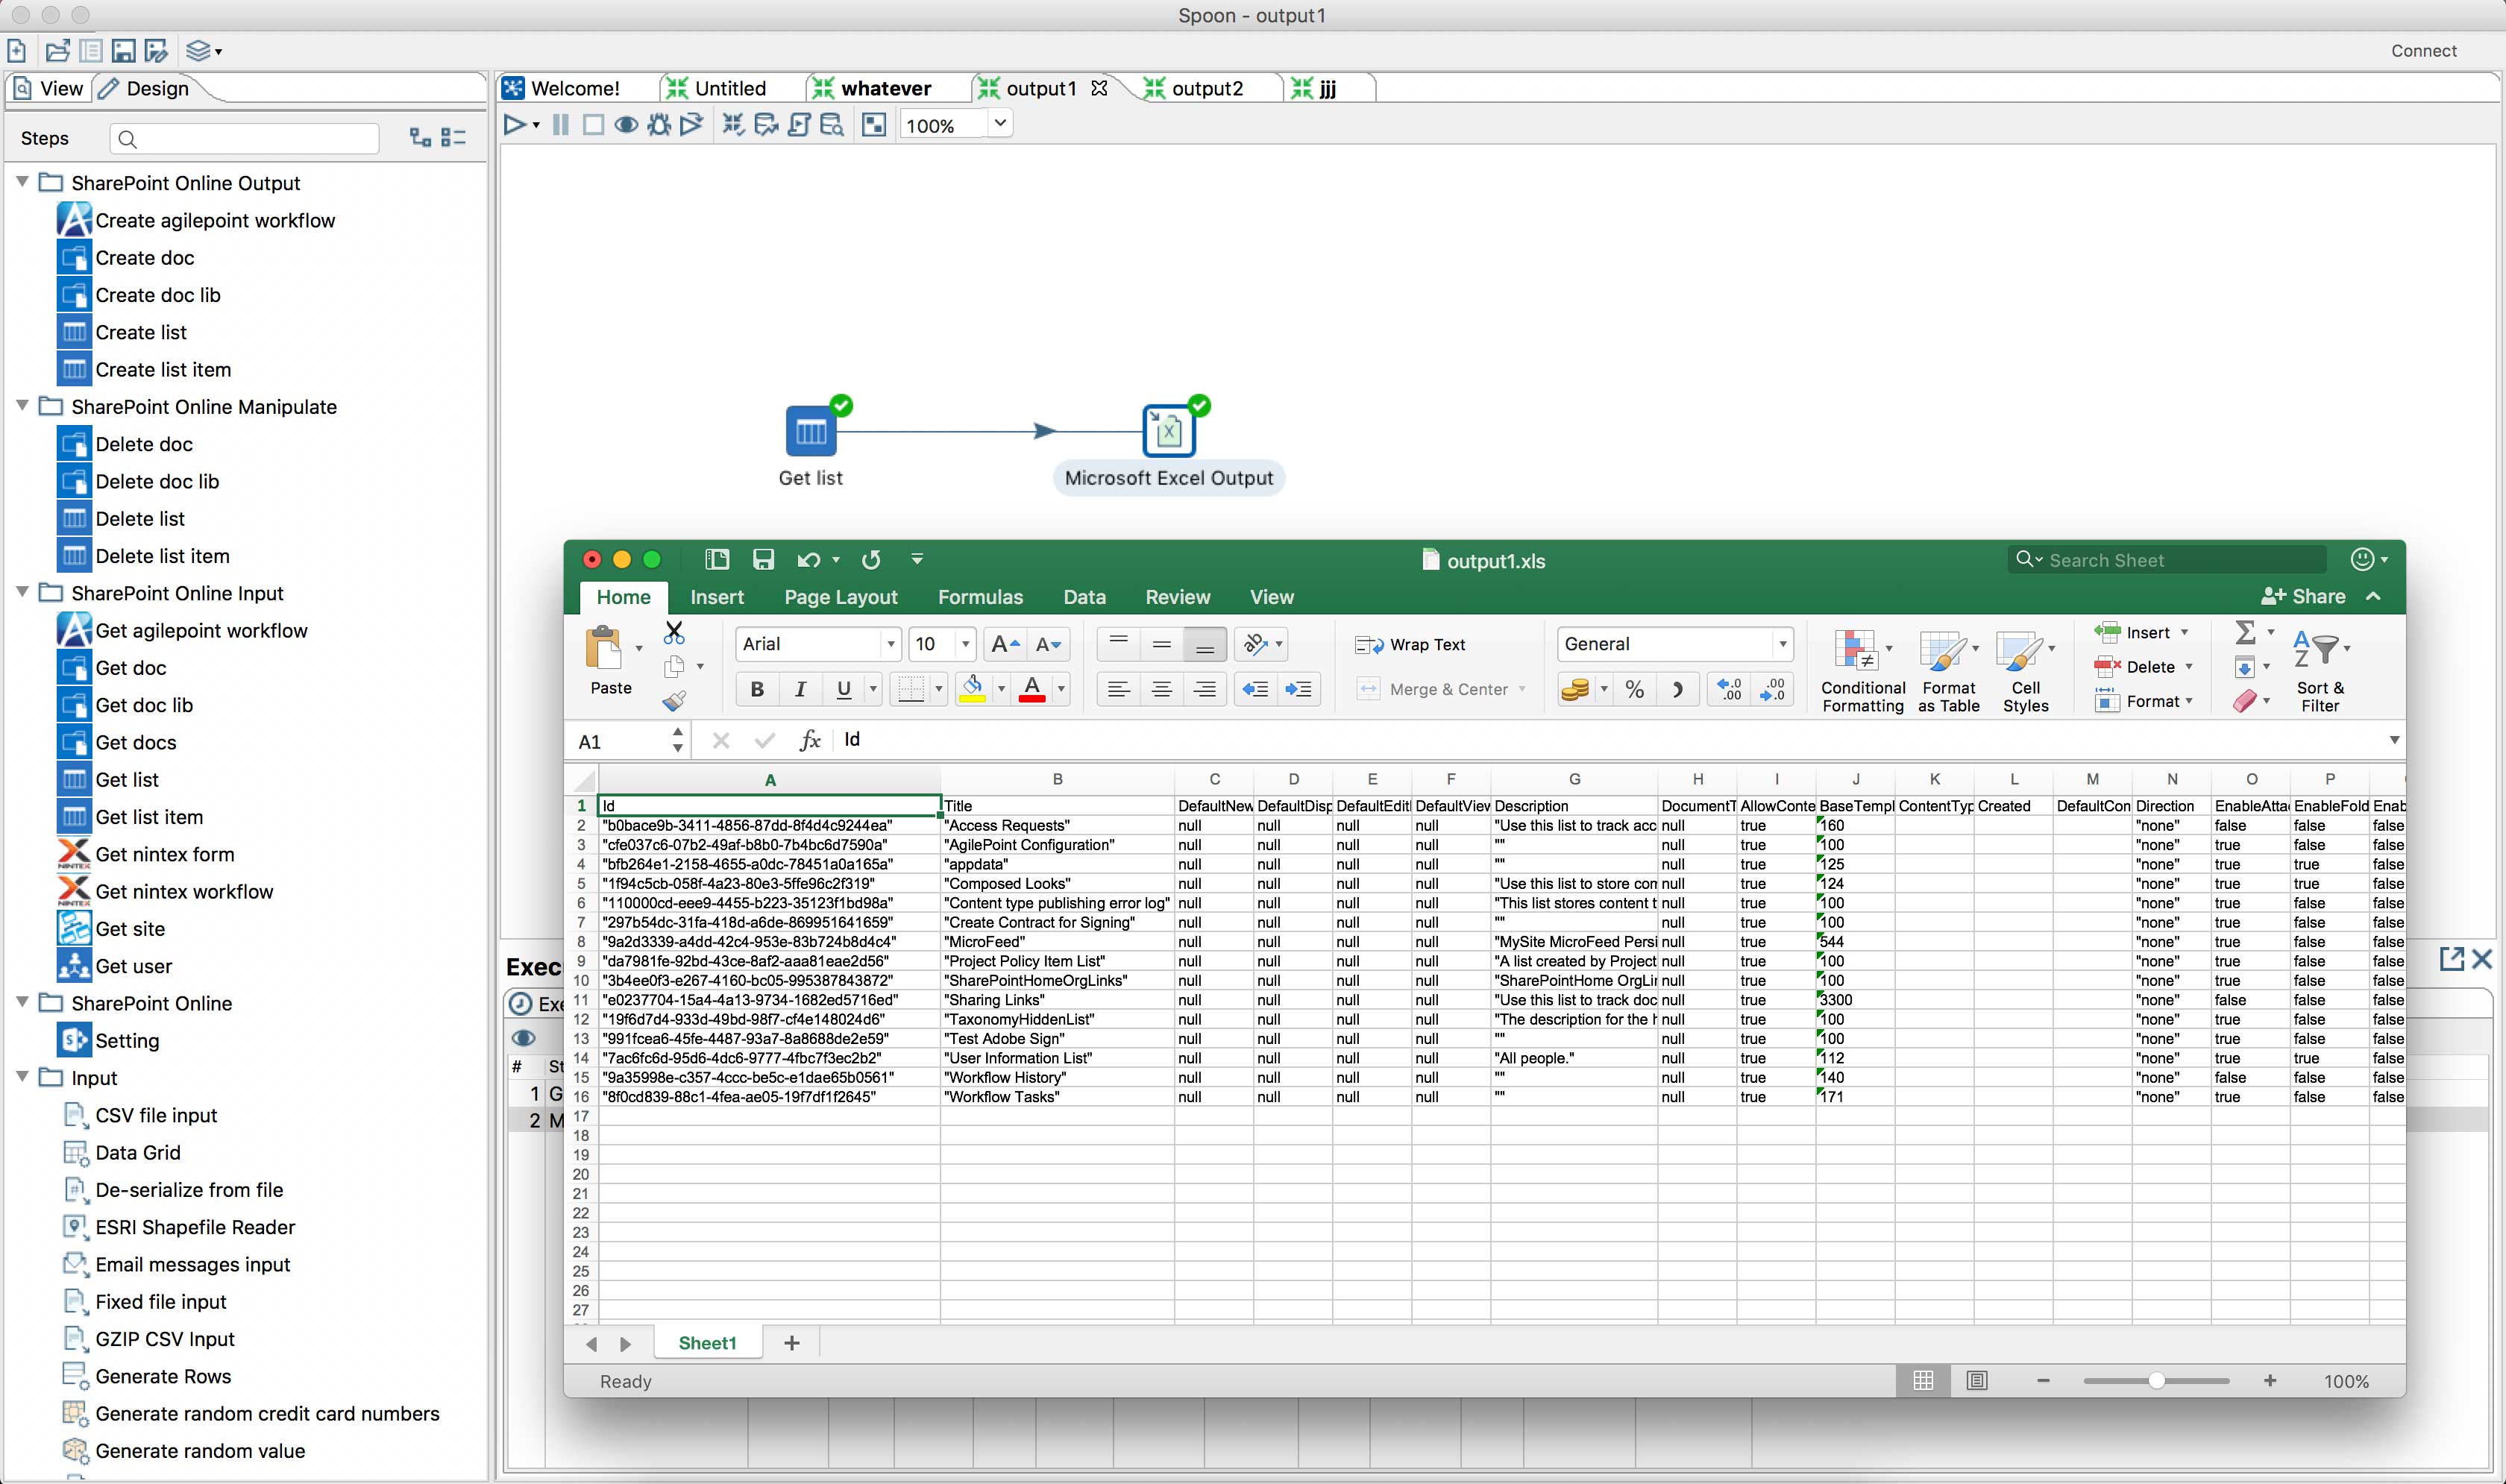
Task: Collapse the SharePoint Online Input folder
Action: [x=22, y=592]
